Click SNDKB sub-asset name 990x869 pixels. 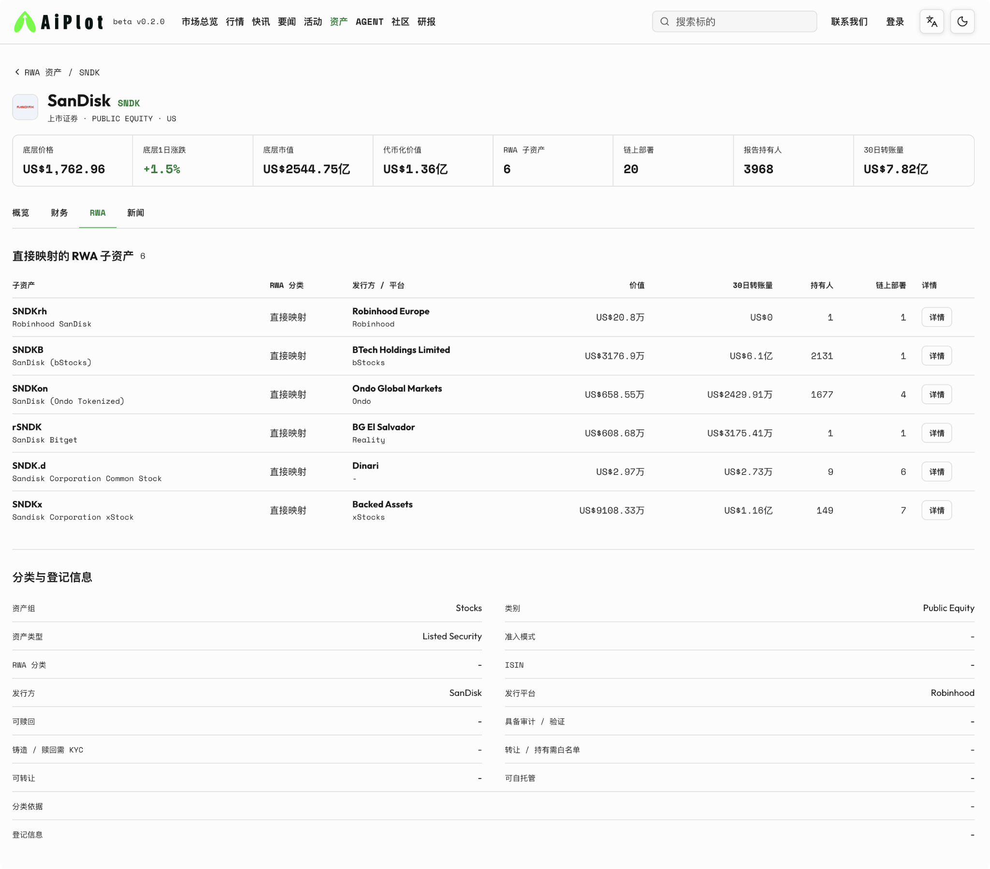[28, 350]
